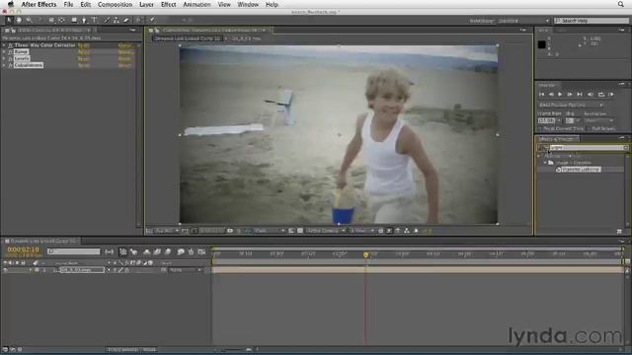
Task: Click the timeline zoom slider at bottom
Action: point(236,349)
